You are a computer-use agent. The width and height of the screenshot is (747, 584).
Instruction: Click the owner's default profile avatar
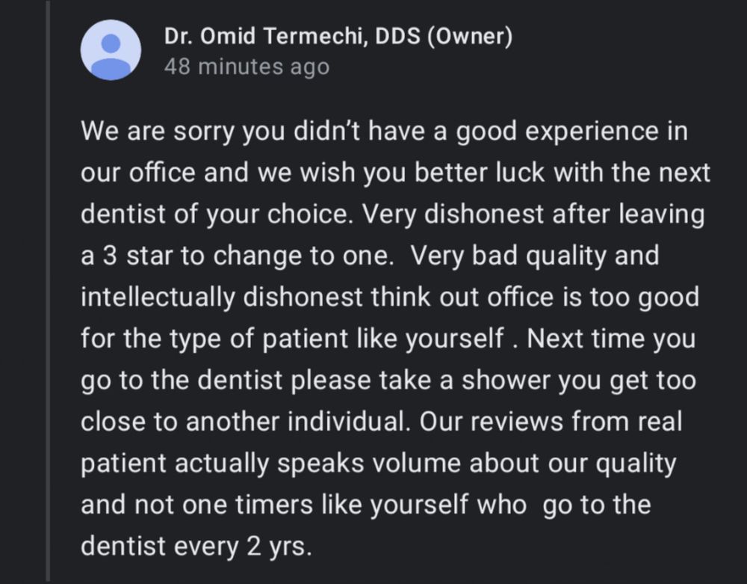pyautogui.click(x=111, y=50)
